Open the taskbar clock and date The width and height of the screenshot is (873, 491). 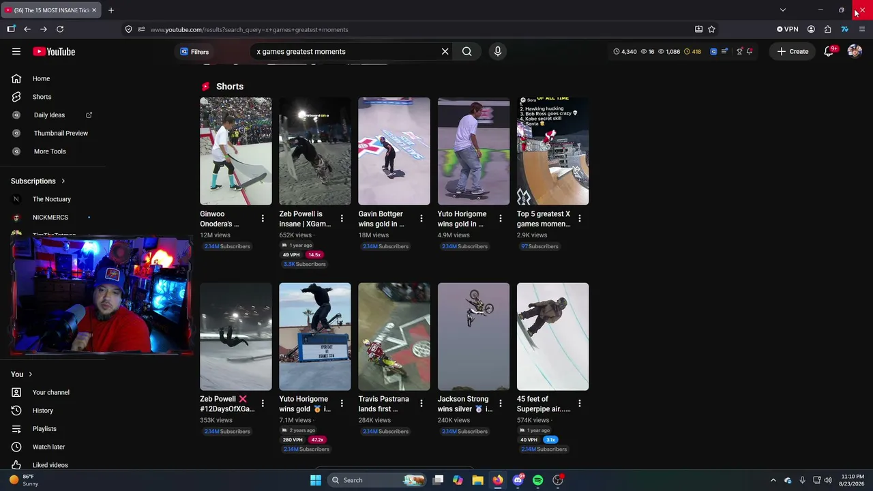(853, 480)
